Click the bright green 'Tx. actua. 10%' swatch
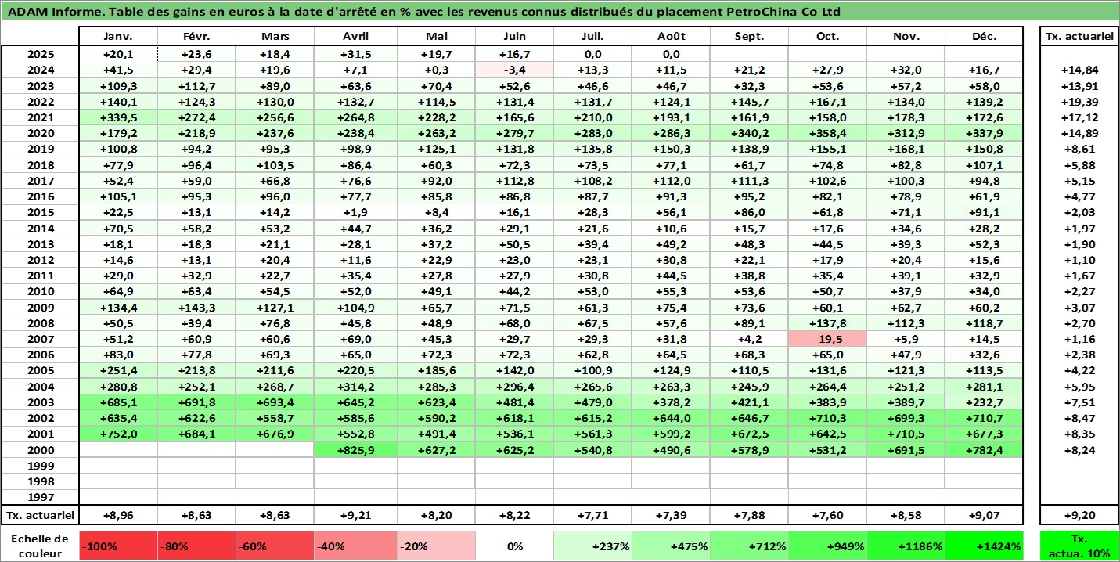 (x=1079, y=546)
